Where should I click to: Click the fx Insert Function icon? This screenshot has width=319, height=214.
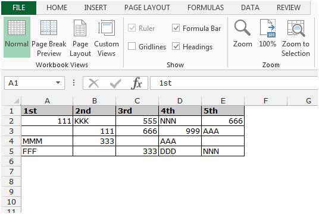[x=136, y=83]
